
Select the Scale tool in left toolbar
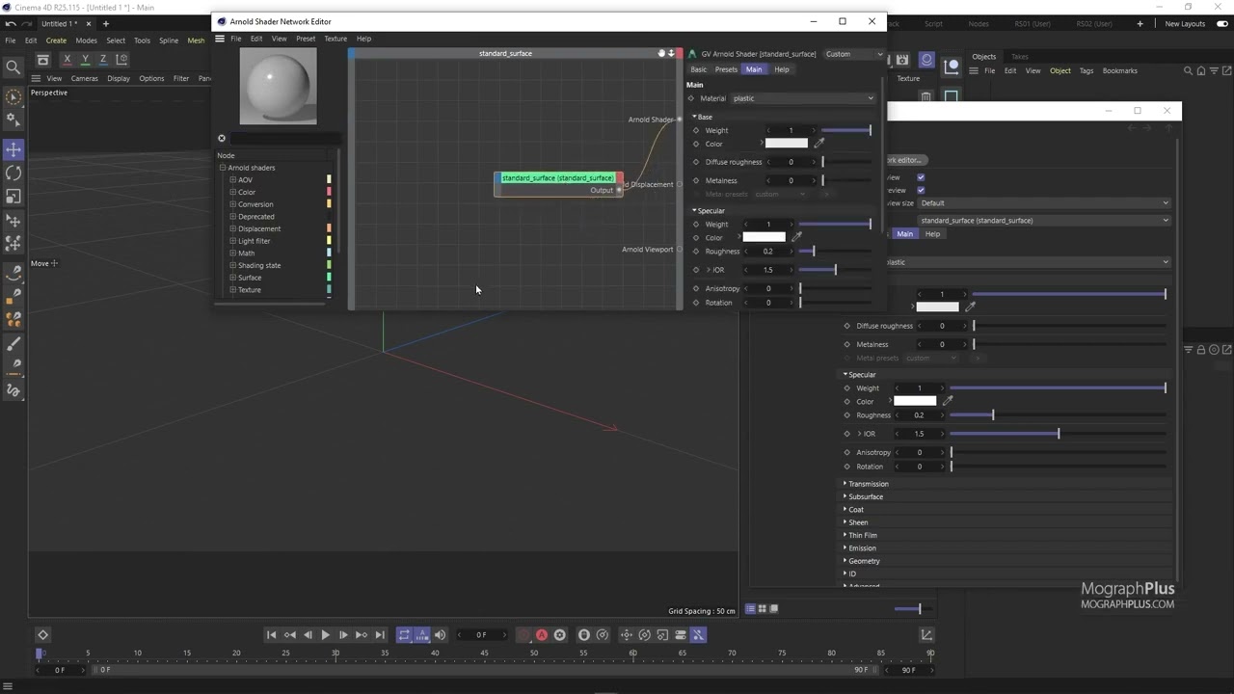[x=13, y=196]
